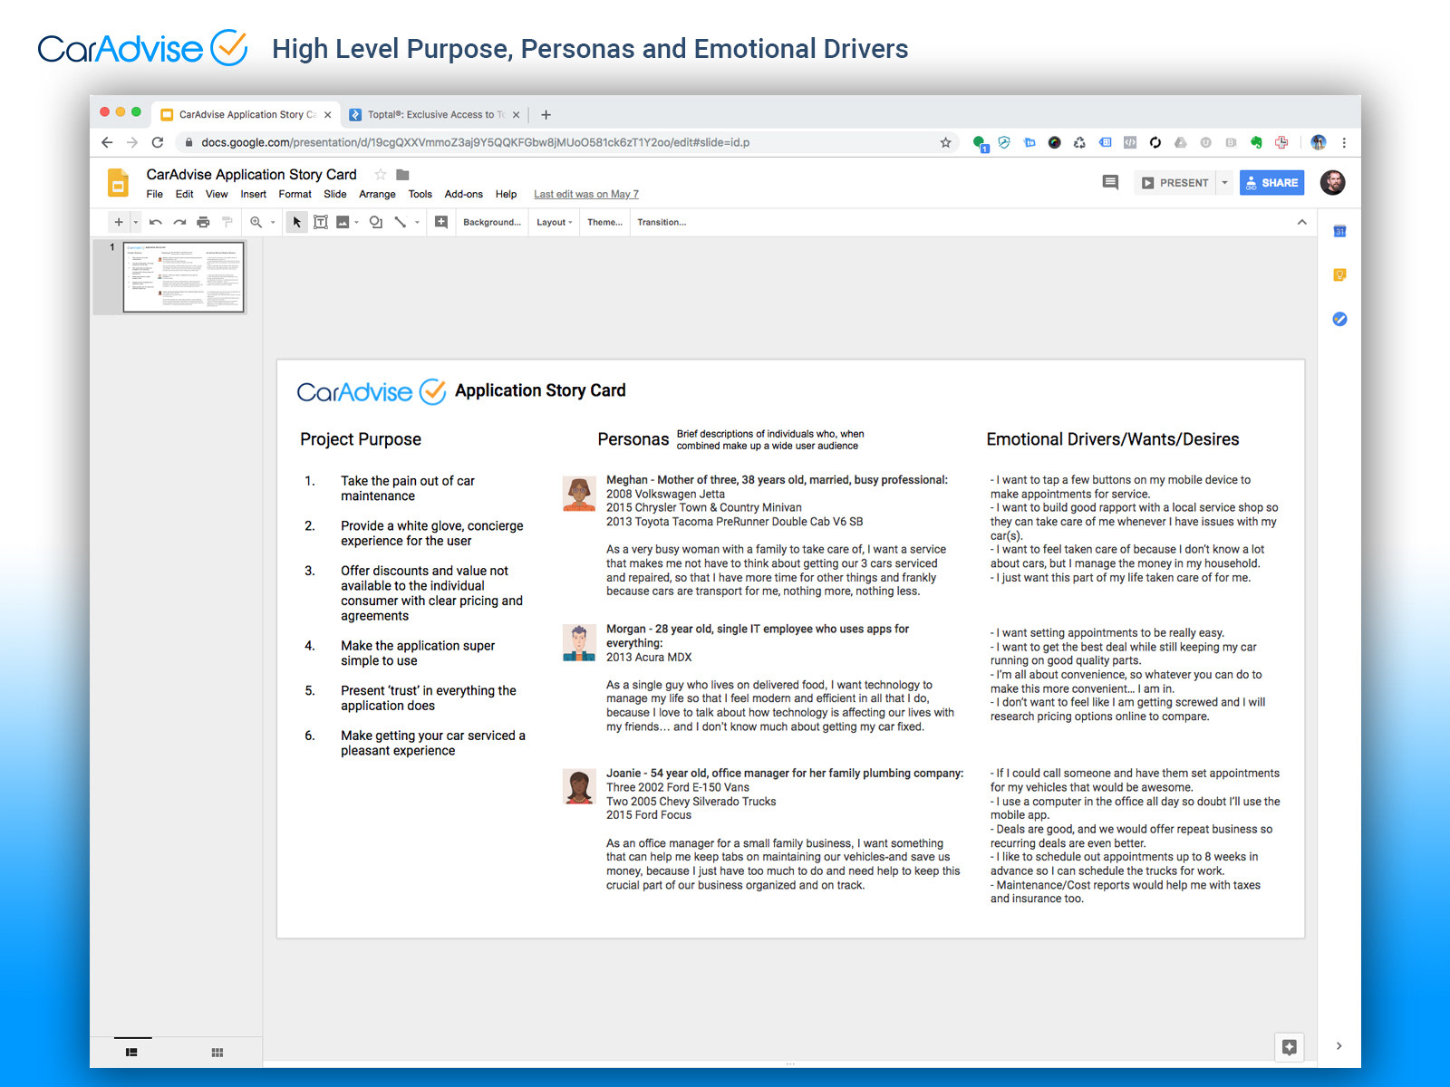
Task: Click the Background... toolbar button
Action: click(x=492, y=222)
